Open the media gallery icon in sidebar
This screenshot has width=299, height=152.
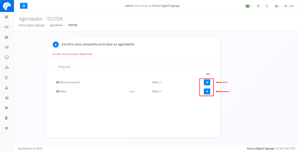point(7,47)
